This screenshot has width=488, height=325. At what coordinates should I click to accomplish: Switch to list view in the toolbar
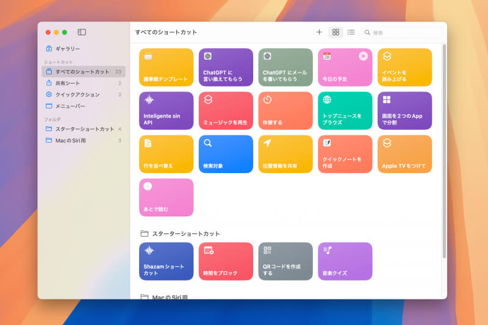pos(351,32)
